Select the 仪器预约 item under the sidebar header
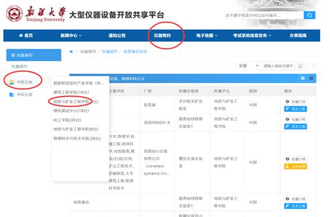 tap(19, 67)
